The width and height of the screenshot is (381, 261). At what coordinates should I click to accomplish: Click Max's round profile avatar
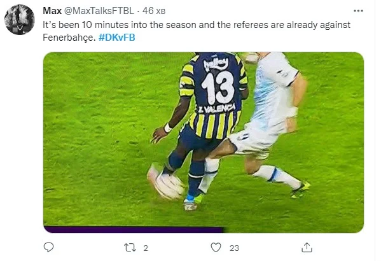[20, 20]
